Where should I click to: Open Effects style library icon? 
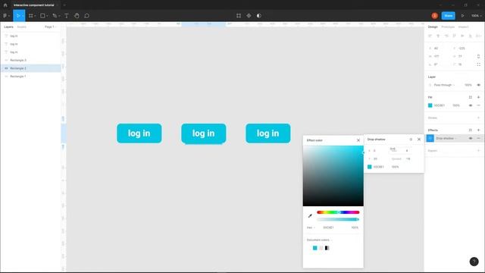tap(471, 130)
